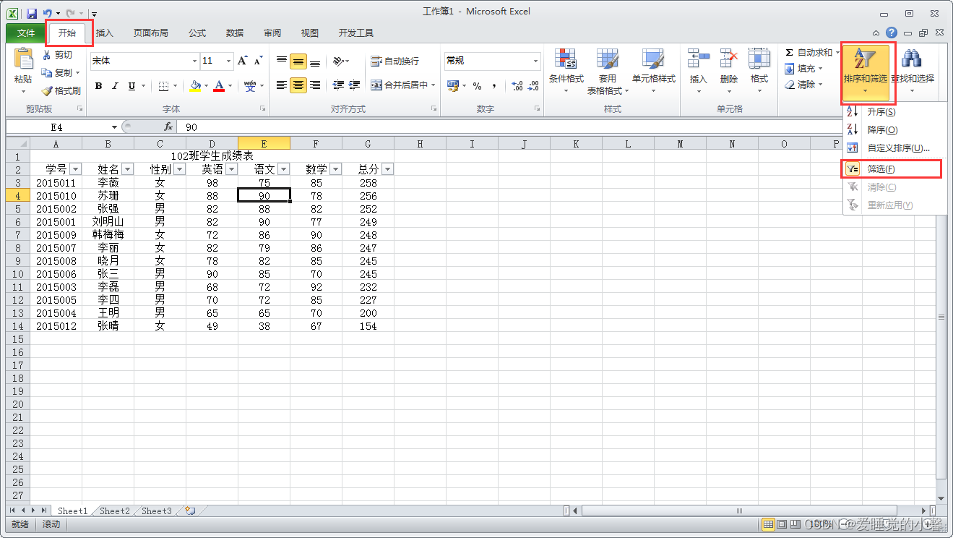Select 自定义排序 in the sort menu
Viewport: 953px width, 538px height.
[894, 148]
